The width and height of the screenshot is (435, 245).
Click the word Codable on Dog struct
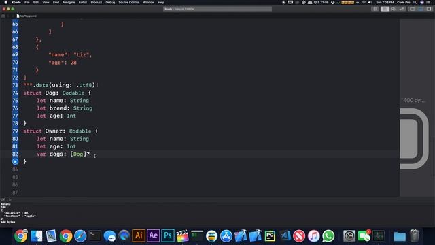pyautogui.click(x=73, y=93)
